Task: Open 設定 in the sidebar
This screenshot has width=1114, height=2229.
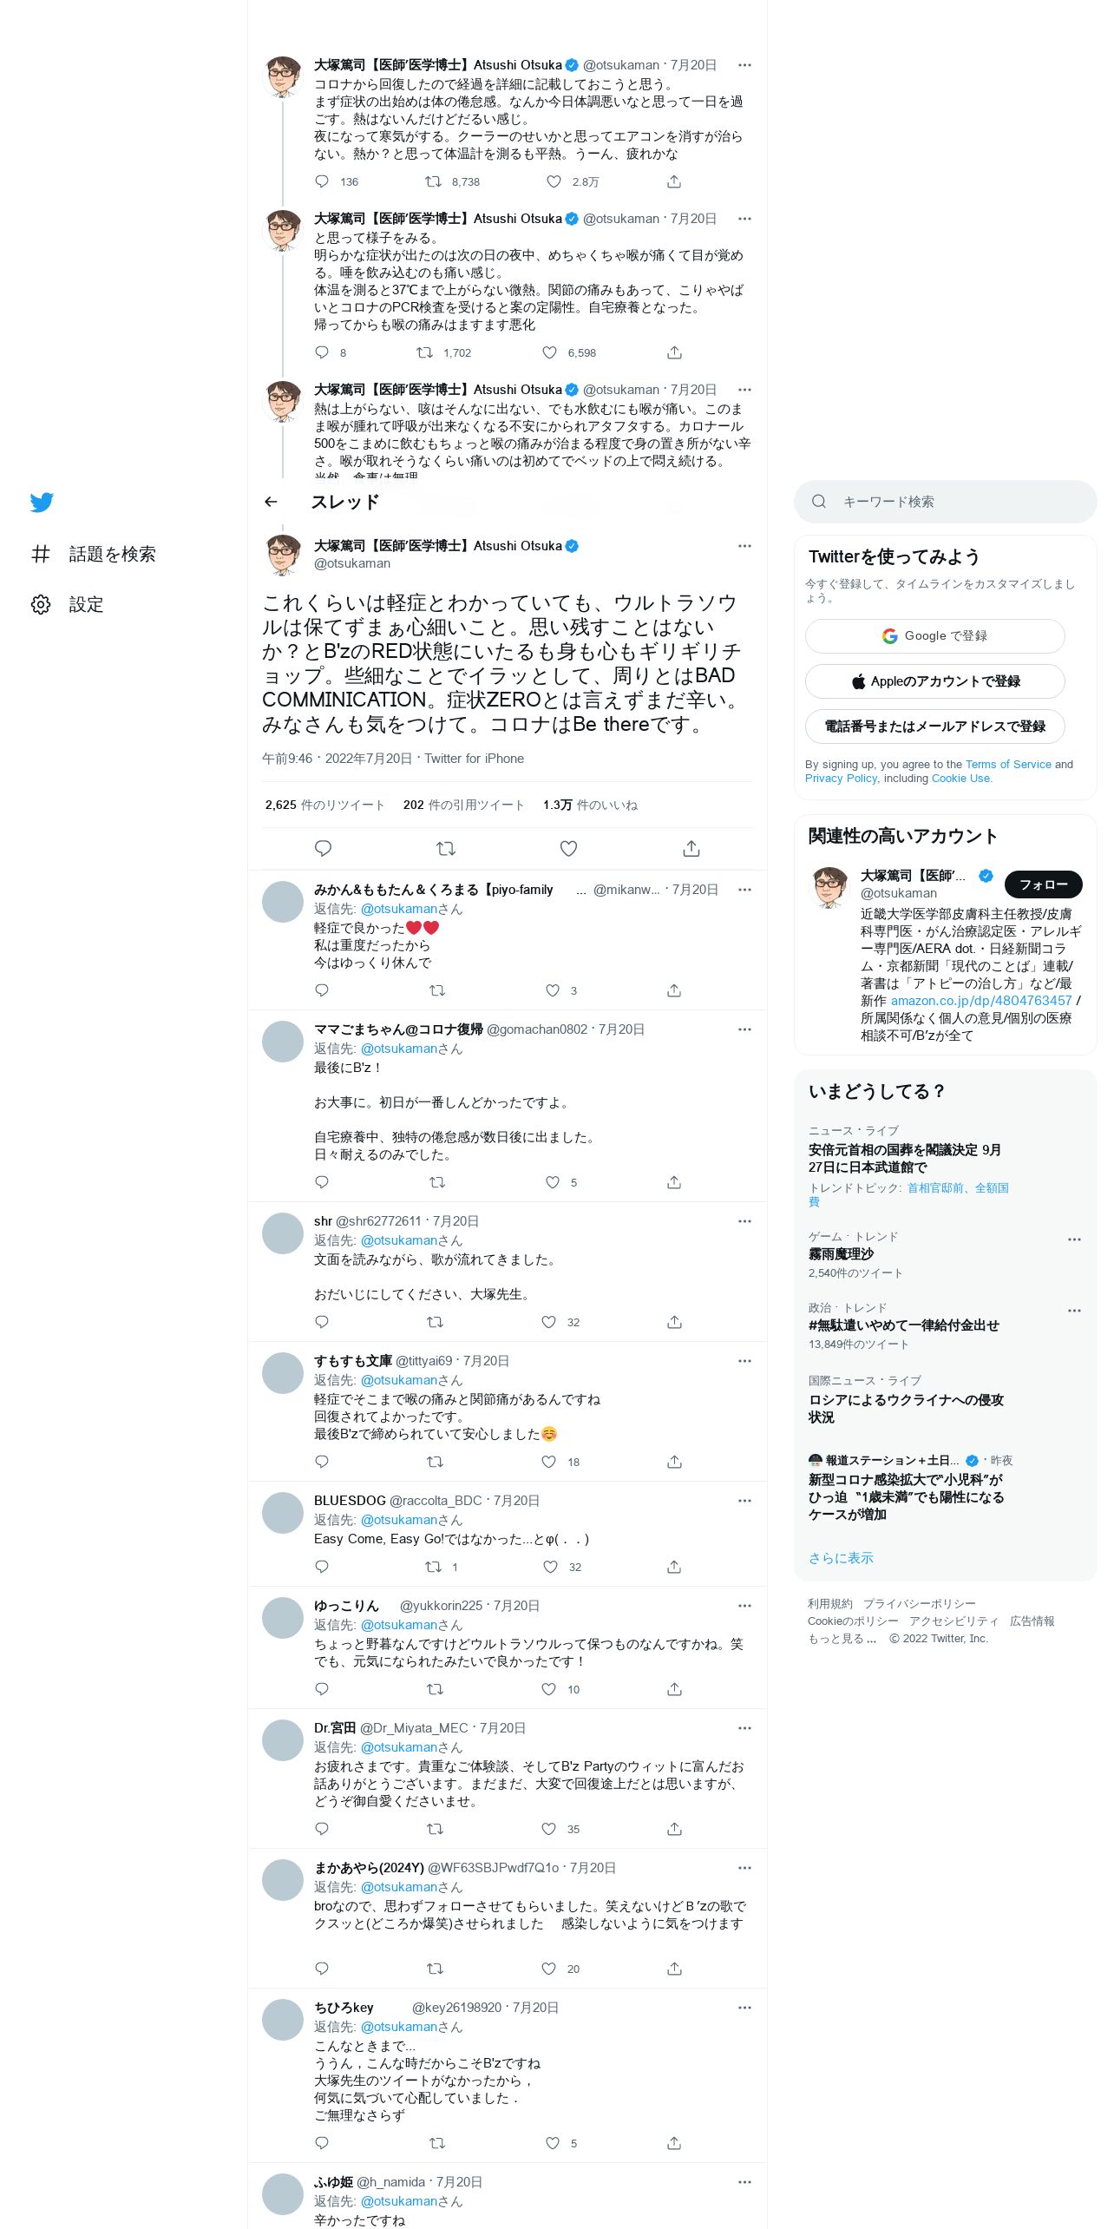Action: (68, 604)
